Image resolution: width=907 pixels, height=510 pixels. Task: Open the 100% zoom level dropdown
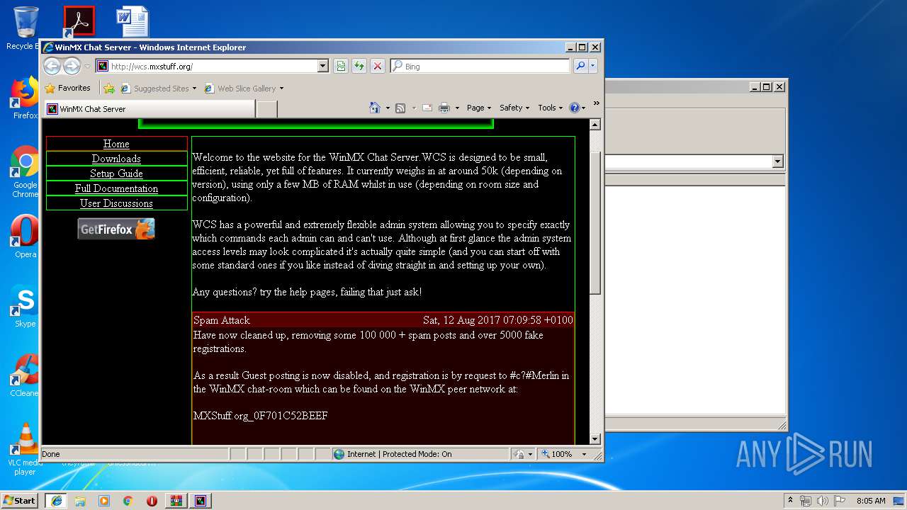click(x=565, y=454)
